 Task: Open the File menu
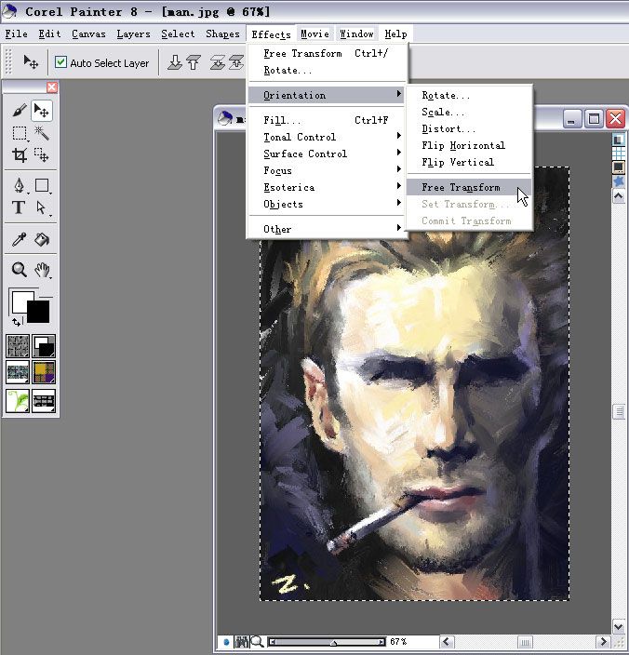(x=17, y=33)
